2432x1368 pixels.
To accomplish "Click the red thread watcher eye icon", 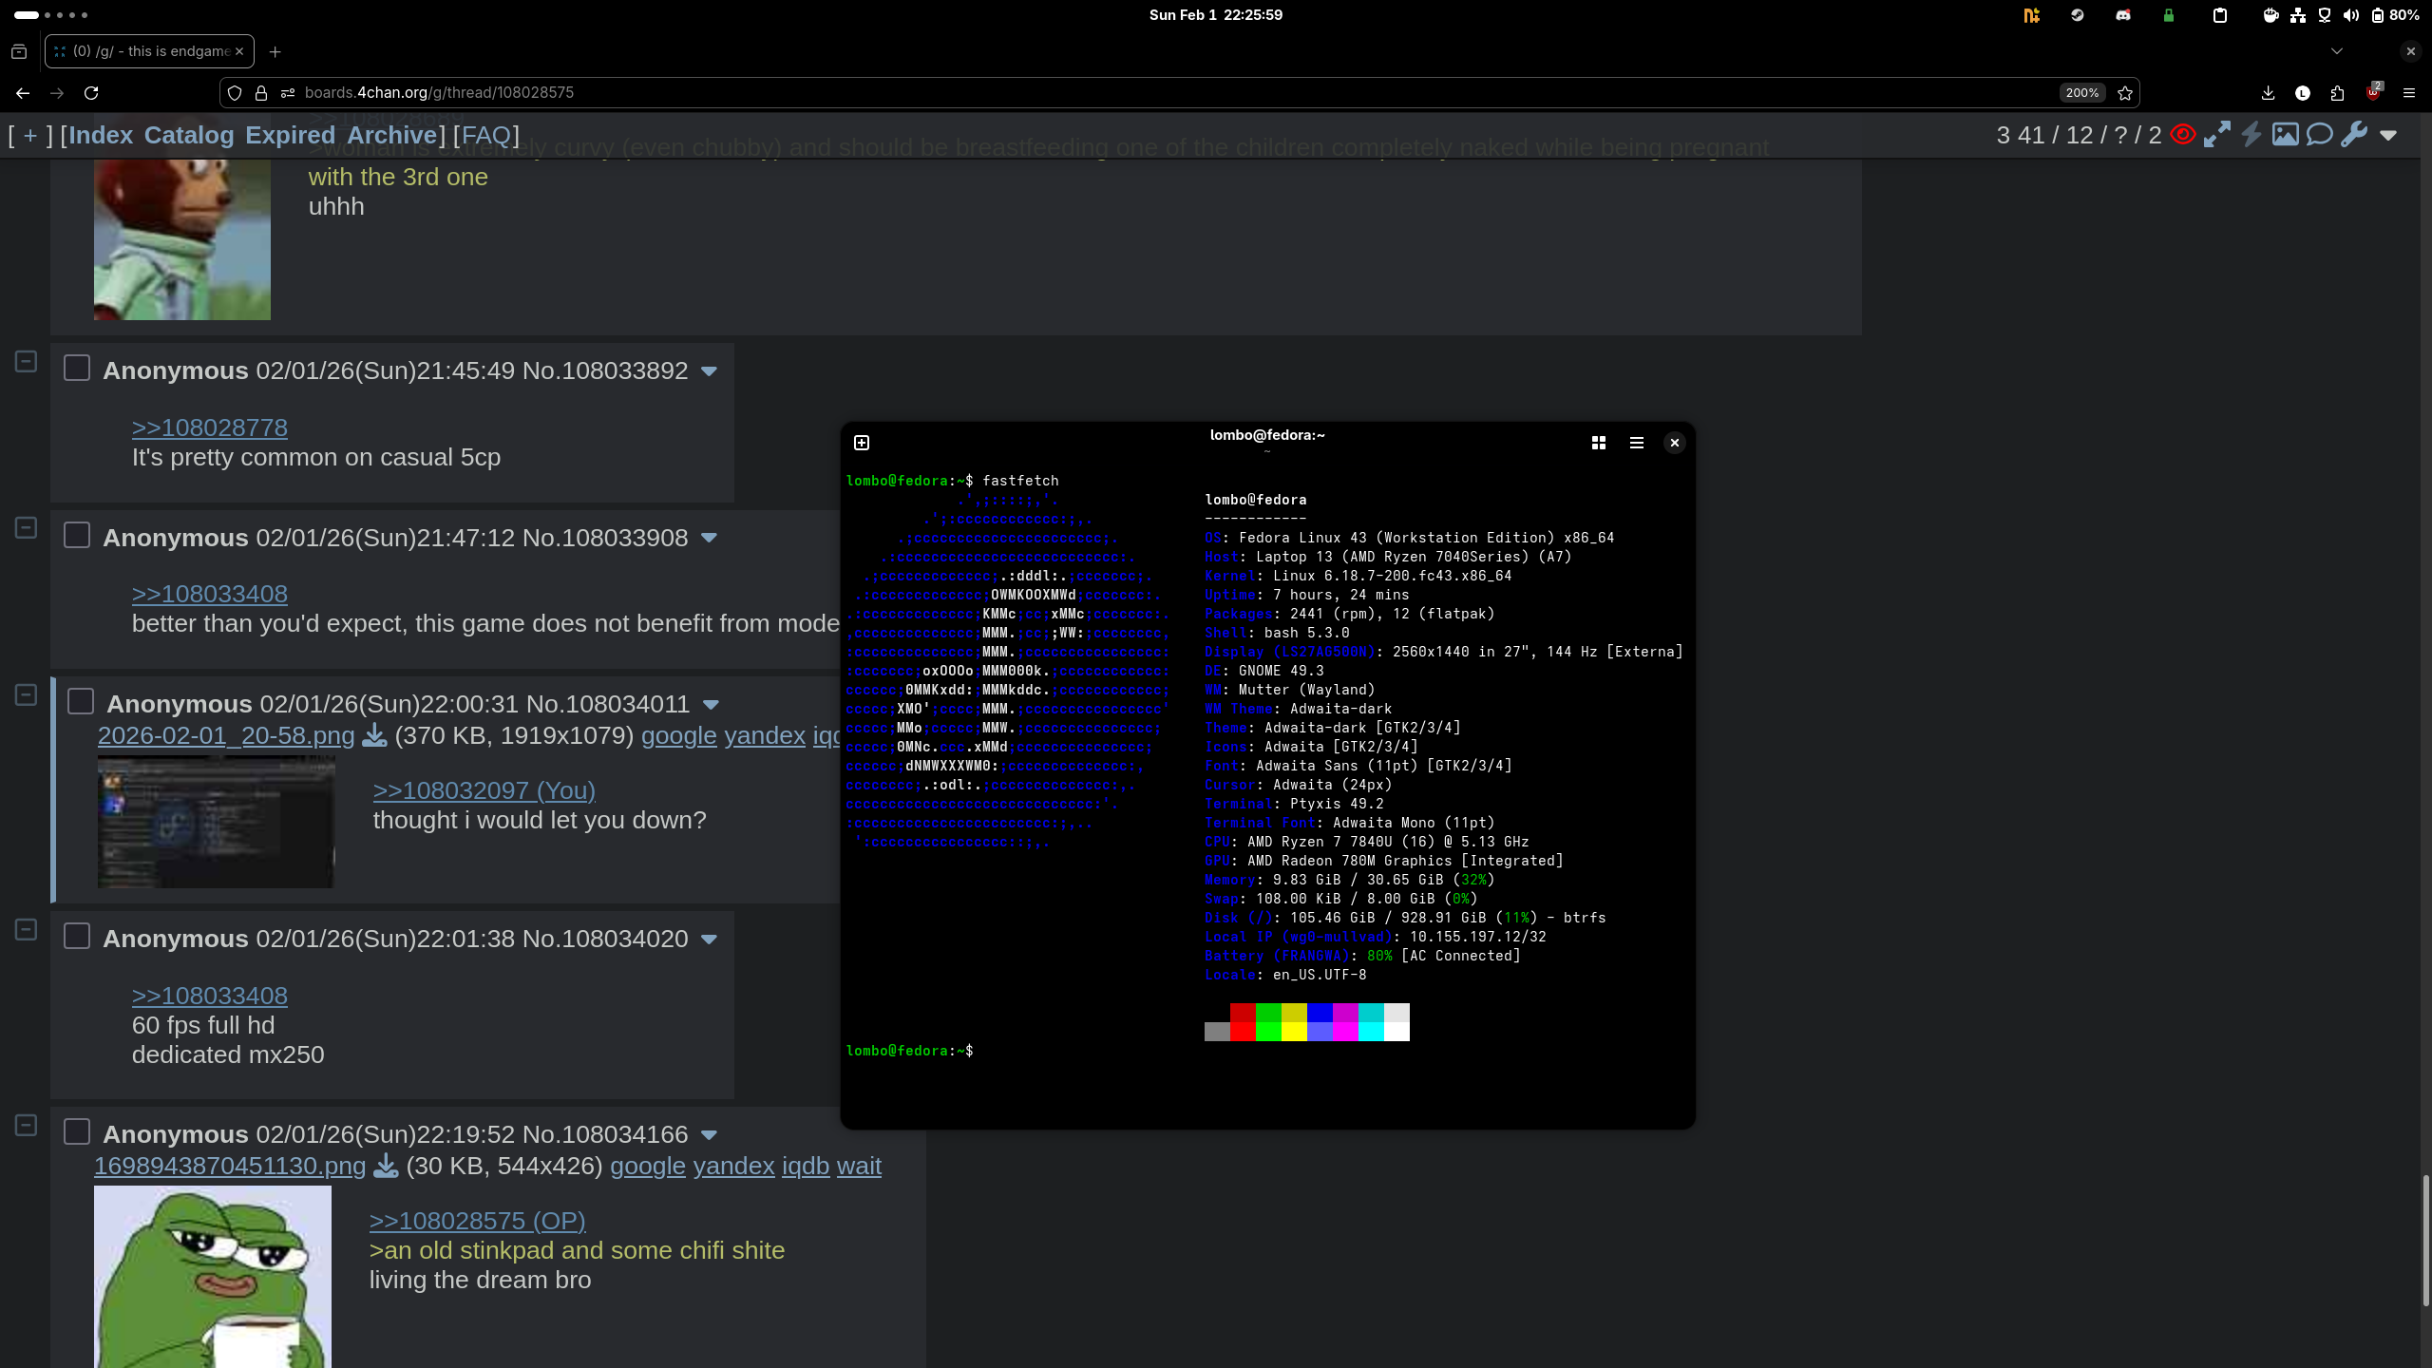I will 2183,135.
